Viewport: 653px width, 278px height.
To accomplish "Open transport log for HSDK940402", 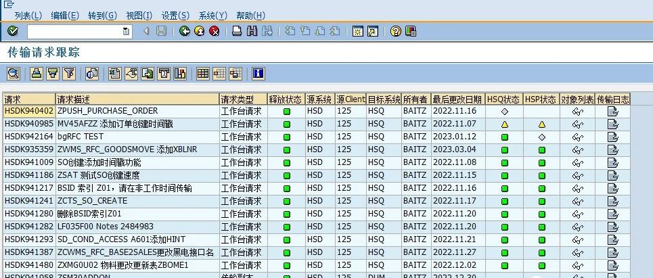I will coord(612,111).
